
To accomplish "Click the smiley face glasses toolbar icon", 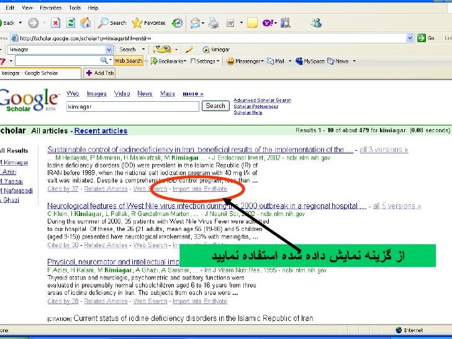I will pos(162,49).
